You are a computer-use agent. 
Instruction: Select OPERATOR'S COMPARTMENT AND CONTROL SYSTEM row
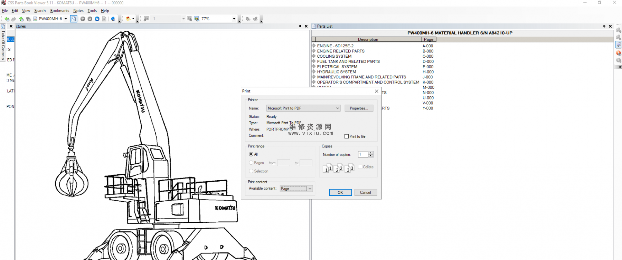[368, 82]
